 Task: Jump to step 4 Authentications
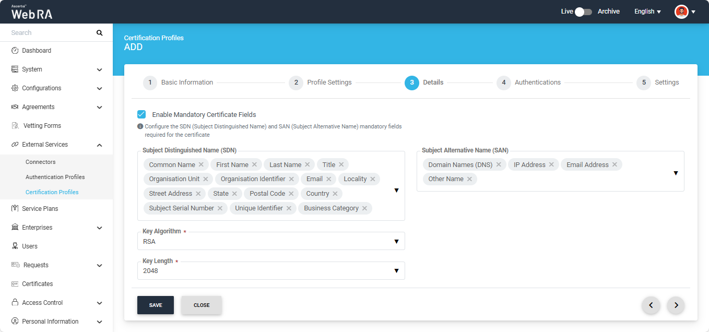(529, 82)
